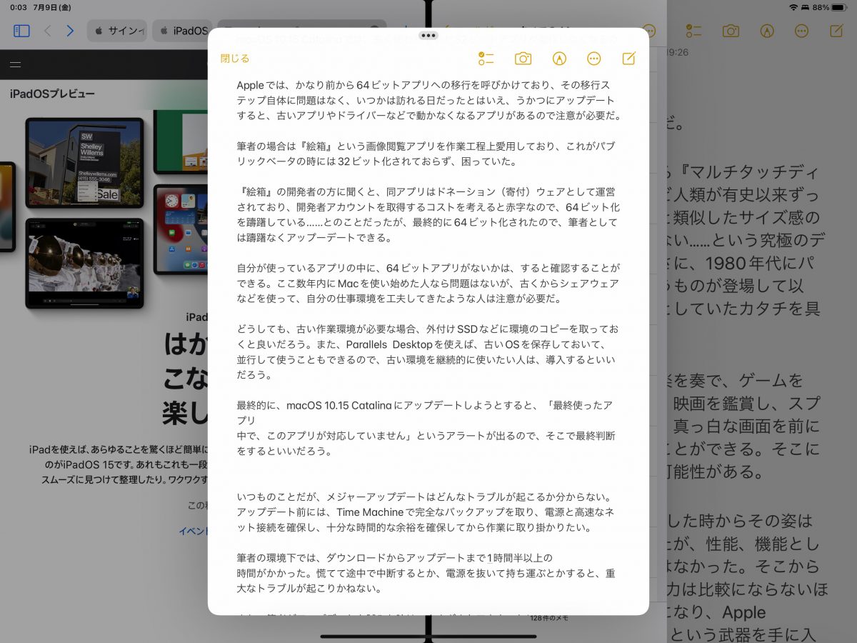Compose a new note from the center window
857x643 pixels.
(x=628, y=59)
